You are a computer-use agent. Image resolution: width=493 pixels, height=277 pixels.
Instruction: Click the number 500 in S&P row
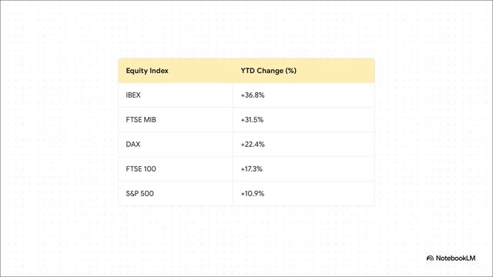[146, 193]
